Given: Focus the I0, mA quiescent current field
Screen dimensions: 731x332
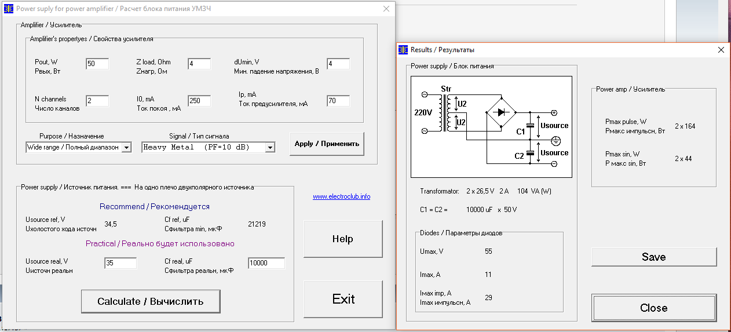Looking at the screenshot, I should point(199,101).
